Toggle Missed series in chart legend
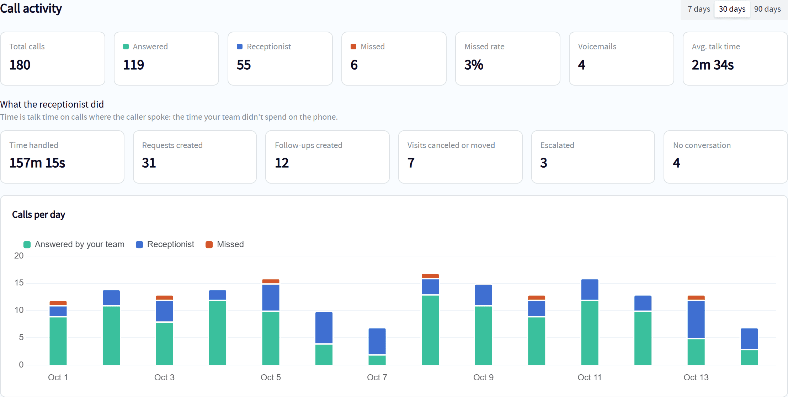788x397 pixels. click(225, 244)
